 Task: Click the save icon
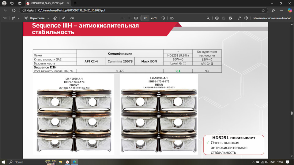(x=224, y=18)
